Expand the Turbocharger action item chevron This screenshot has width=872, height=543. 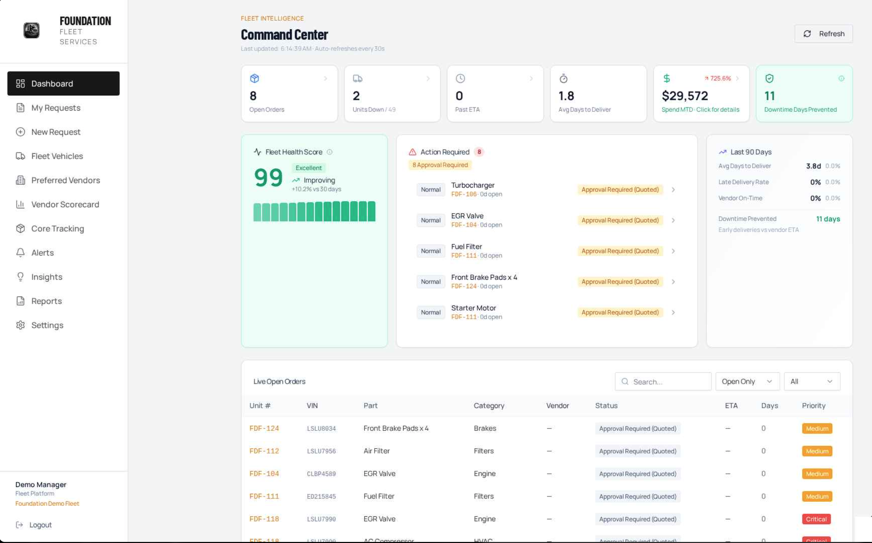click(673, 190)
